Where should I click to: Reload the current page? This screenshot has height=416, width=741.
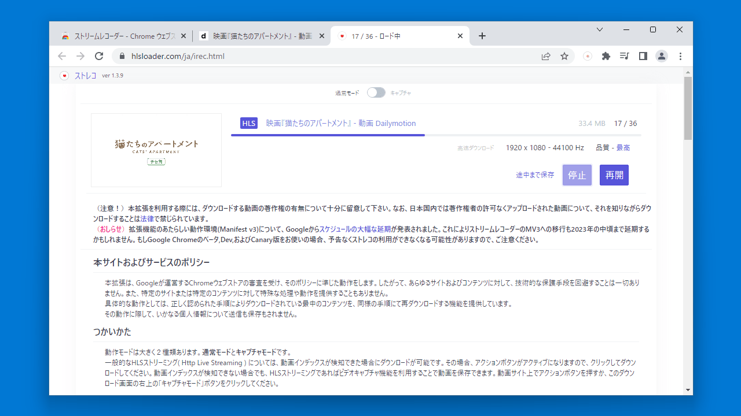(x=99, y=56)
